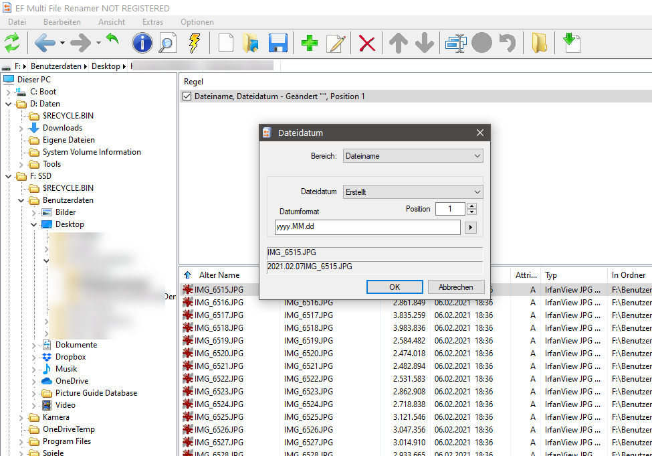Click the blue floppy disk save icon
Viewport: 652px width, 456px height.
278,43
